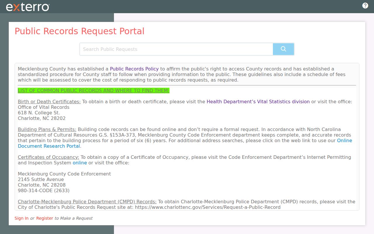This screenshot has width=374, height=234.
Task: Focus the Search Public Requests field
Action: click(x=176, y=49)
